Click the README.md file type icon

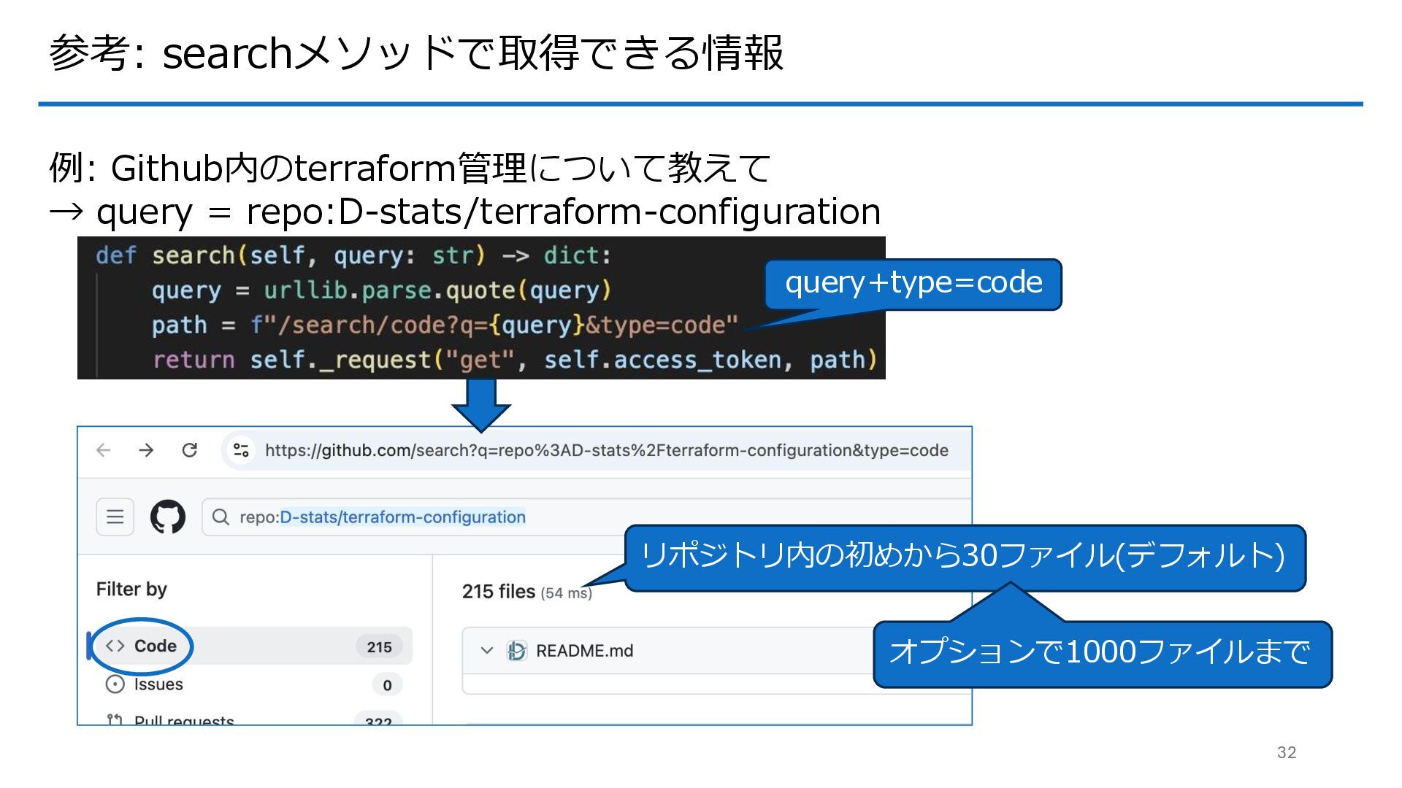(x=516, y=651)
